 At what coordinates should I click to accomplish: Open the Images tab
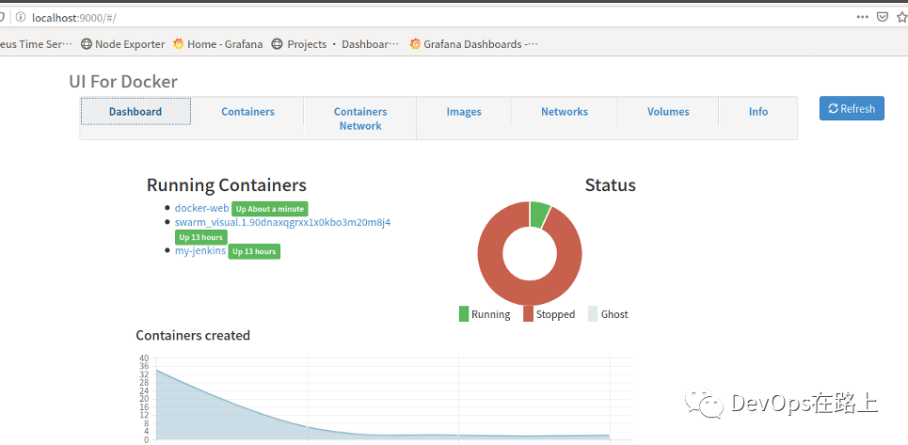click(464, 112)
